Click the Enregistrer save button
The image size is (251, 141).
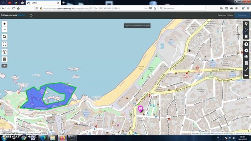pyautogui.click(x=242, y=15)
